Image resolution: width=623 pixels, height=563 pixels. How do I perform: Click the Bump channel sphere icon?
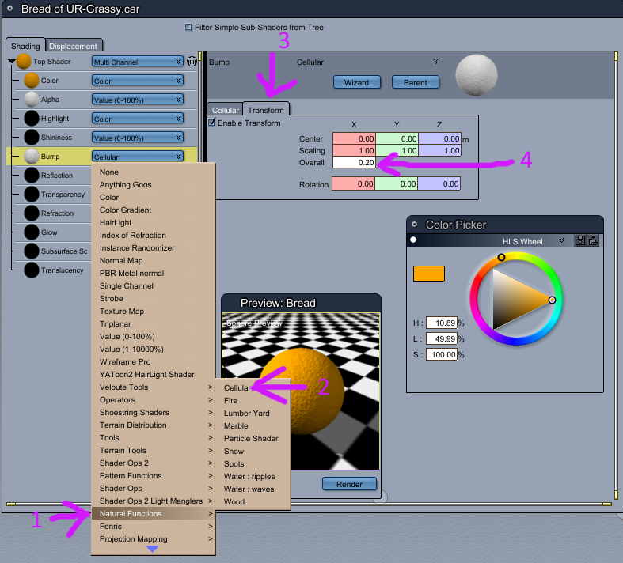32,157
